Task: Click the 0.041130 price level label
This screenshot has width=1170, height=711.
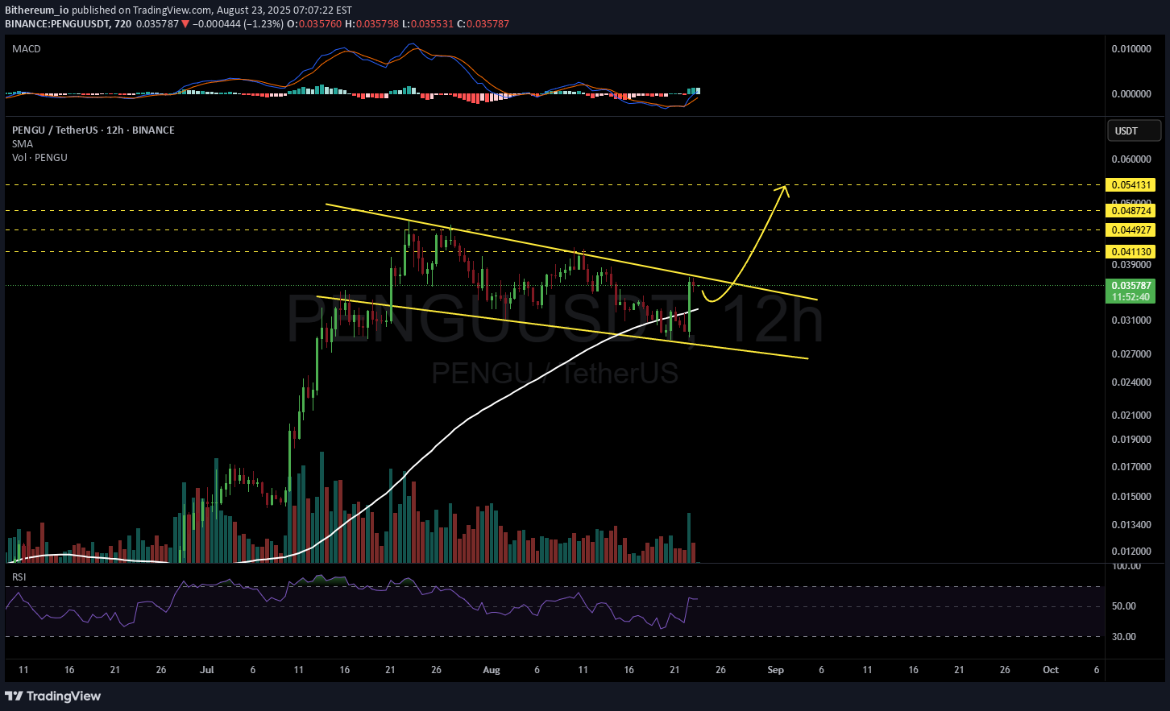Action: pyautogui.click(x=1131, y=252)
